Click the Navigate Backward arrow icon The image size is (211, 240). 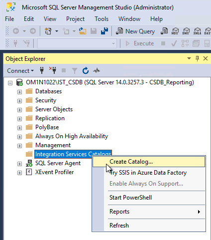pyautogui.click(x=16, y=31)
